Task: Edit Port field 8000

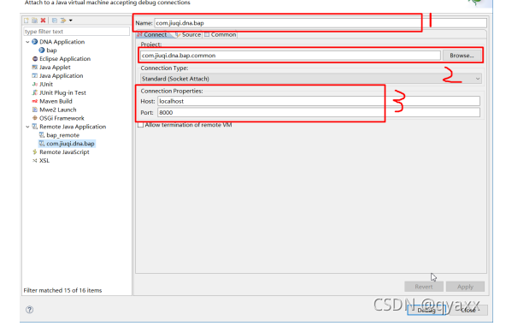Action: click(x=319, y=112)
